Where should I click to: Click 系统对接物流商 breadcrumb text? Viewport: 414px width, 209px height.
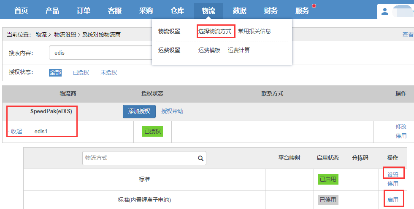[101, 35]
